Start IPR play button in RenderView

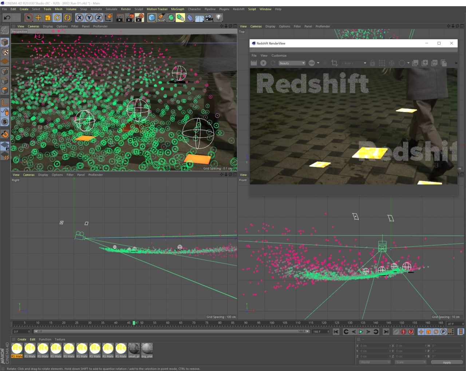click(x=263, y=63)
